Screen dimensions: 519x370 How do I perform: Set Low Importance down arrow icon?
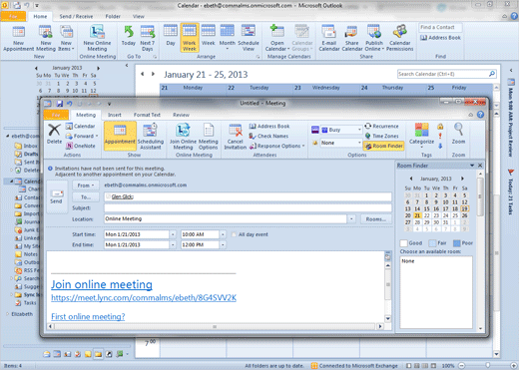click(x=440, y=146)
